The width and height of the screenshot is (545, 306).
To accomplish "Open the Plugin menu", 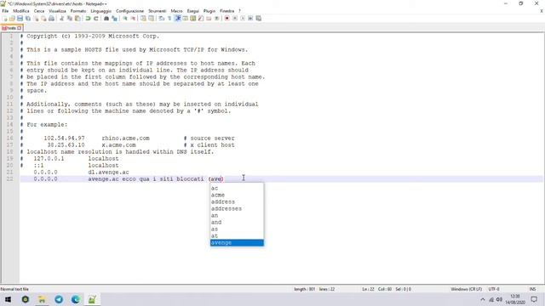I will [209, 11].
